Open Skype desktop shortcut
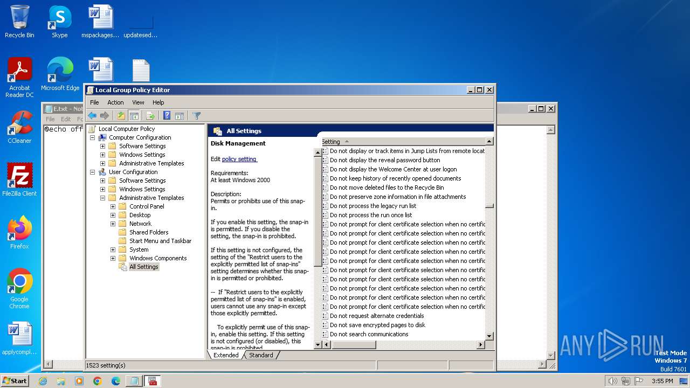The width and height of the screenshot is (690, 388). (59, 22)
